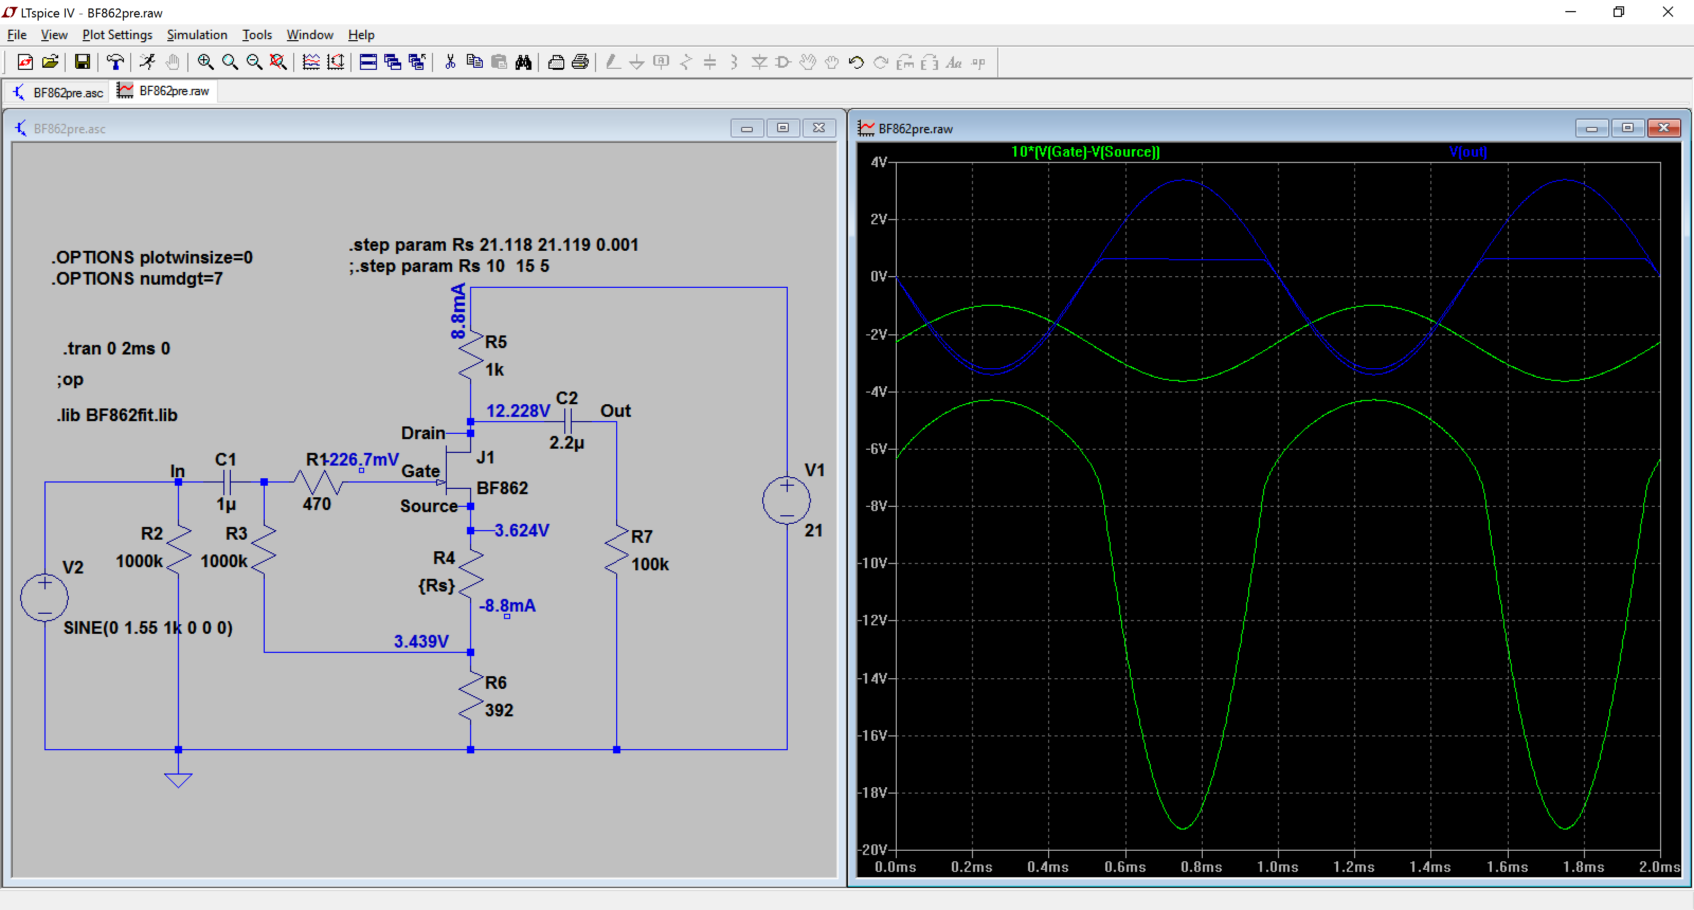
Task: Click the vertical axis -10V label
Action: click(872, 563)
